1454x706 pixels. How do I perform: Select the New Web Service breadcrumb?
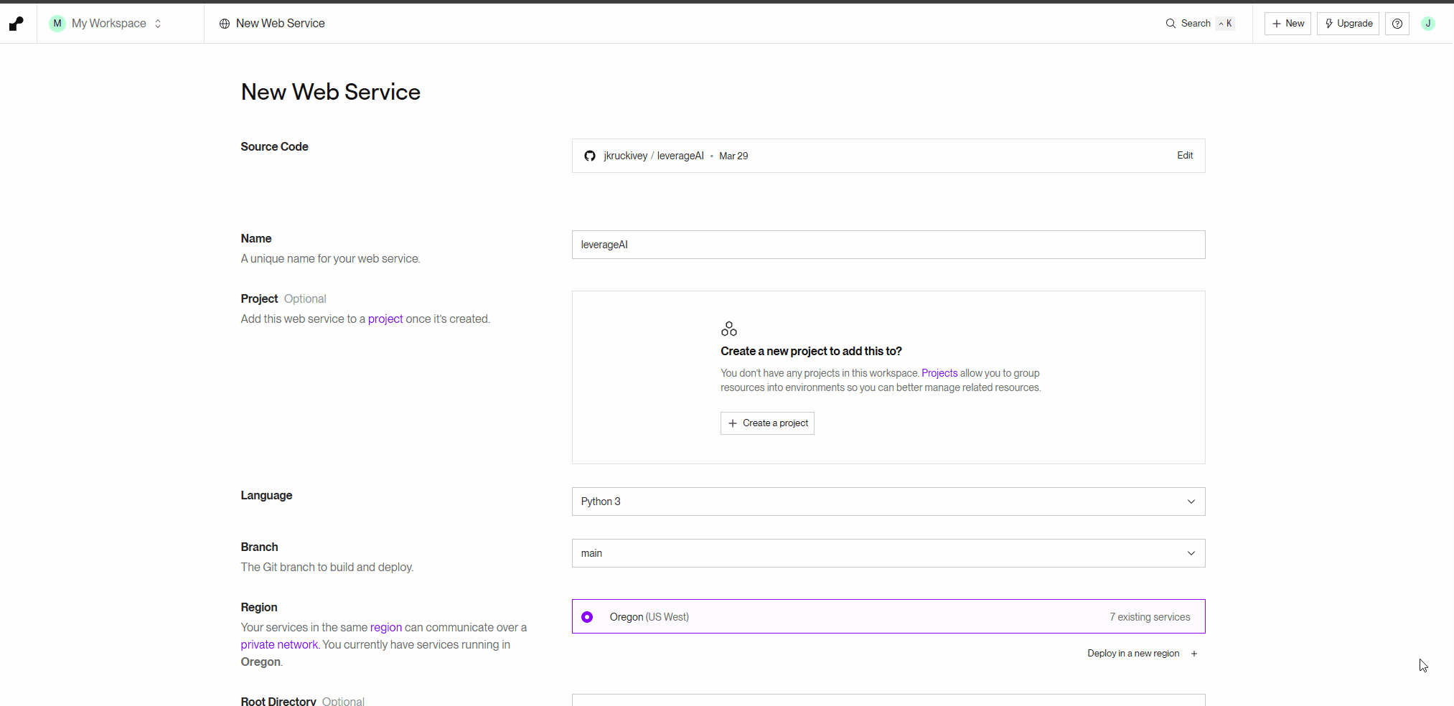pyautogui.click(x=280, y=24)
